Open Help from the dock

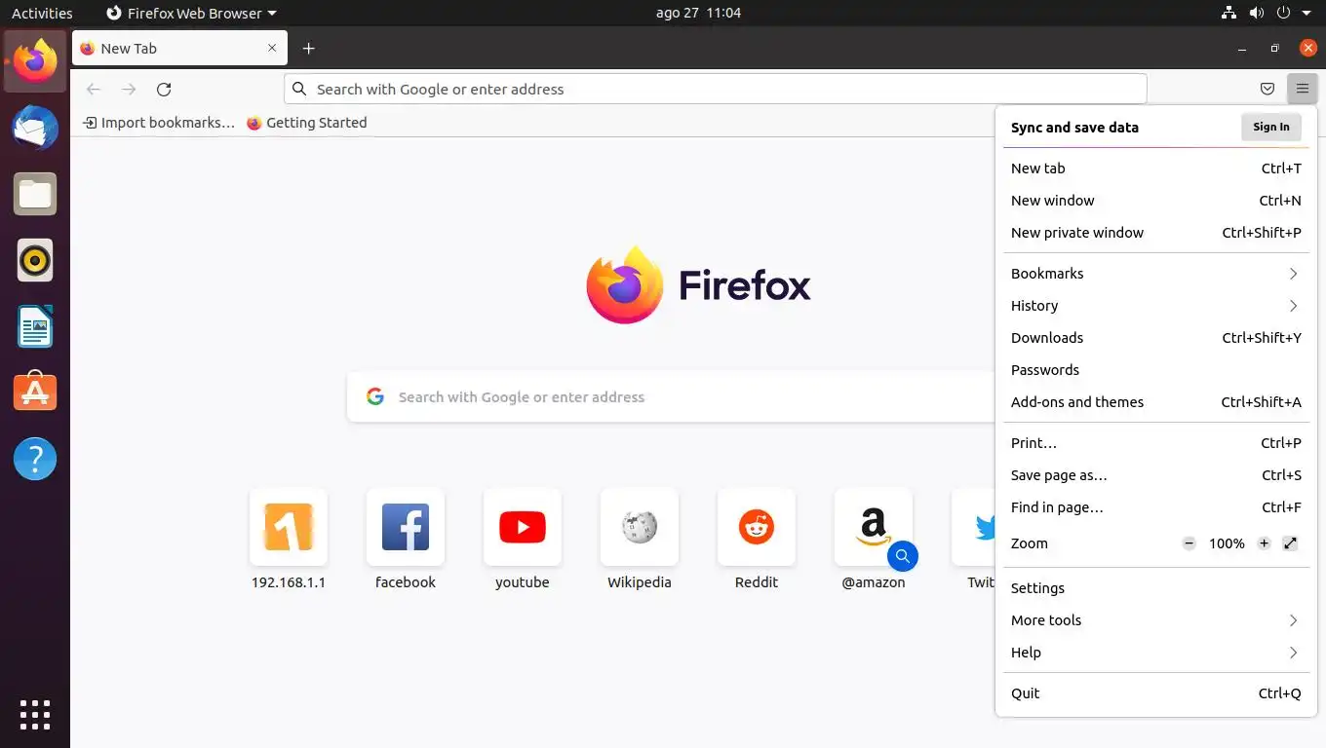coord(35,459)
